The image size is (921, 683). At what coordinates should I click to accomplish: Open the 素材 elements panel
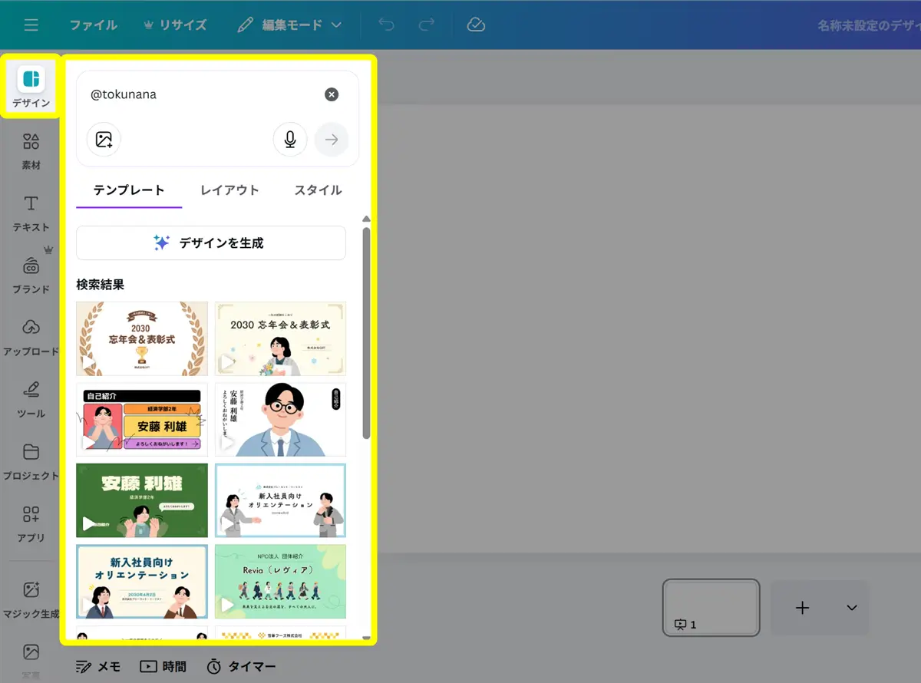31,150
